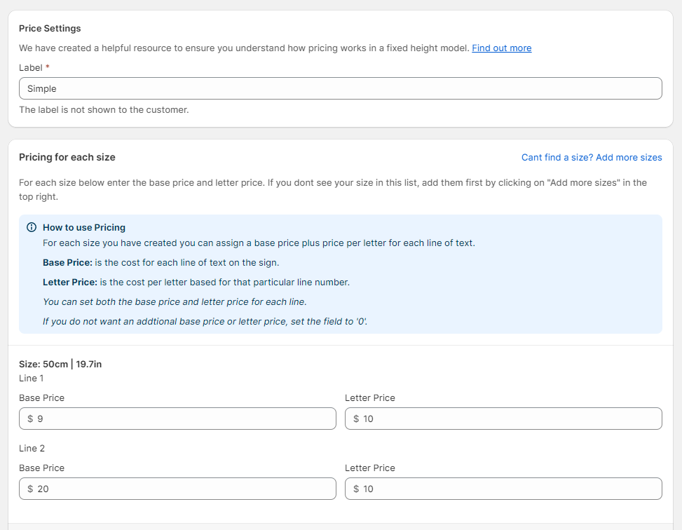Focus the Line 2 Base Price input
This screenshot has width=682, height=530.
[x=182, y=489]
